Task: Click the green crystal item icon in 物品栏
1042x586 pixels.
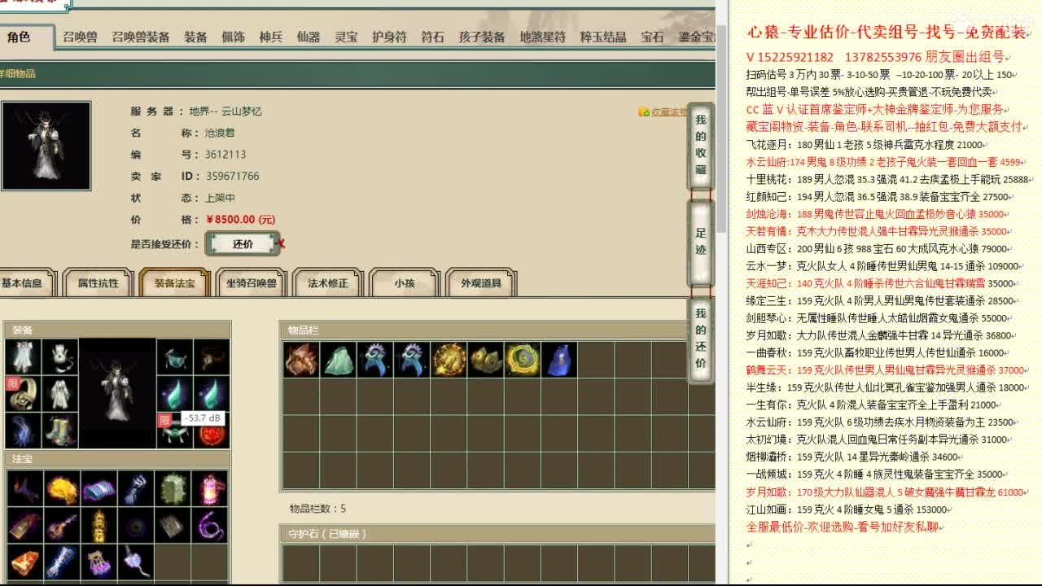Action: [x=336, y=358]
